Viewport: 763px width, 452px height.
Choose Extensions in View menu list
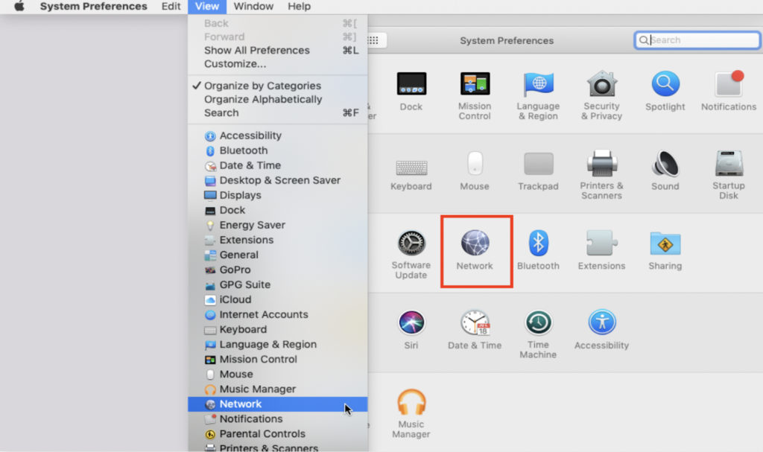(x=278, y=241)
